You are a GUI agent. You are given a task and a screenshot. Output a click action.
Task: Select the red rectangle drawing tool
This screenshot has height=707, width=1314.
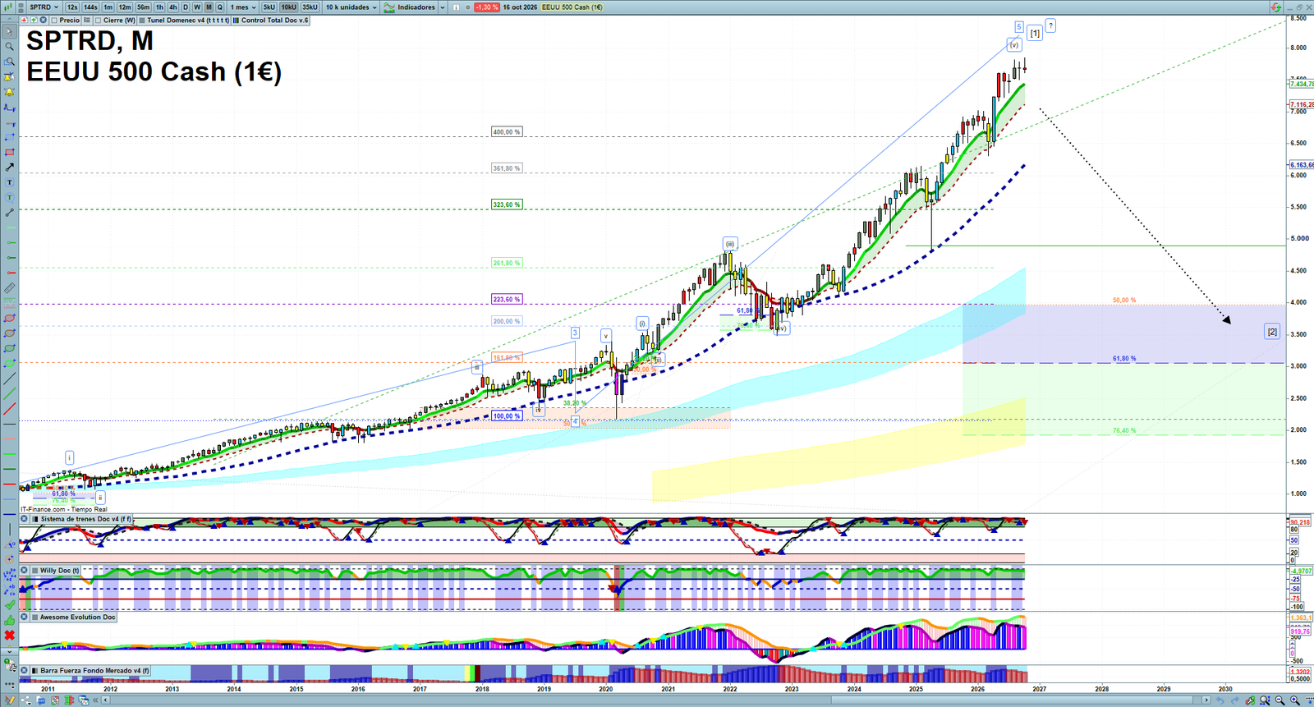pos(9,153)
